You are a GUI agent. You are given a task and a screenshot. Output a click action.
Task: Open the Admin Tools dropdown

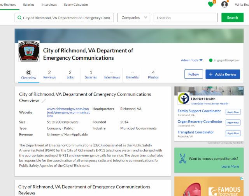tap(192, 60)
